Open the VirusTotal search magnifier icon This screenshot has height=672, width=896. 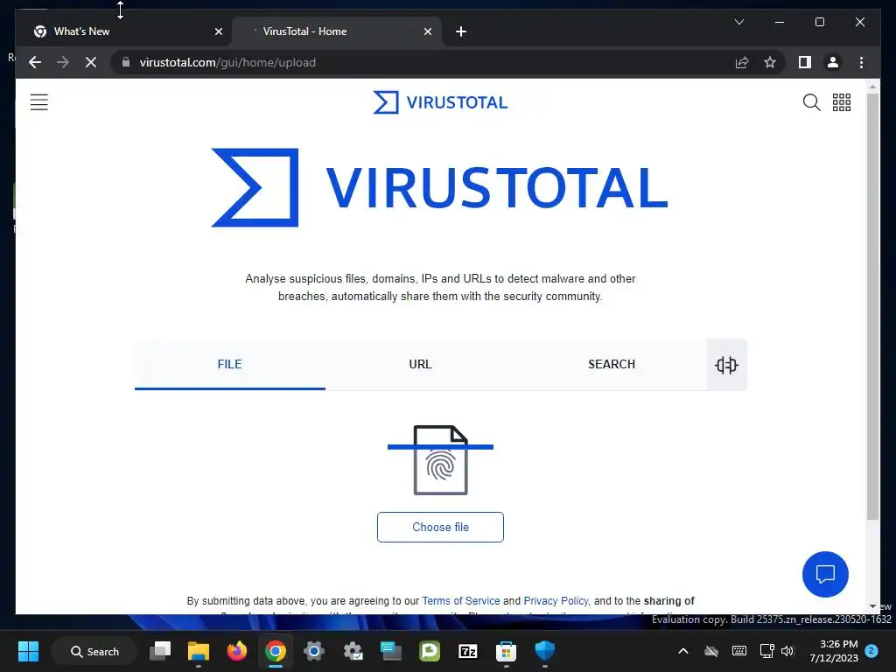[x=811, y=102]
